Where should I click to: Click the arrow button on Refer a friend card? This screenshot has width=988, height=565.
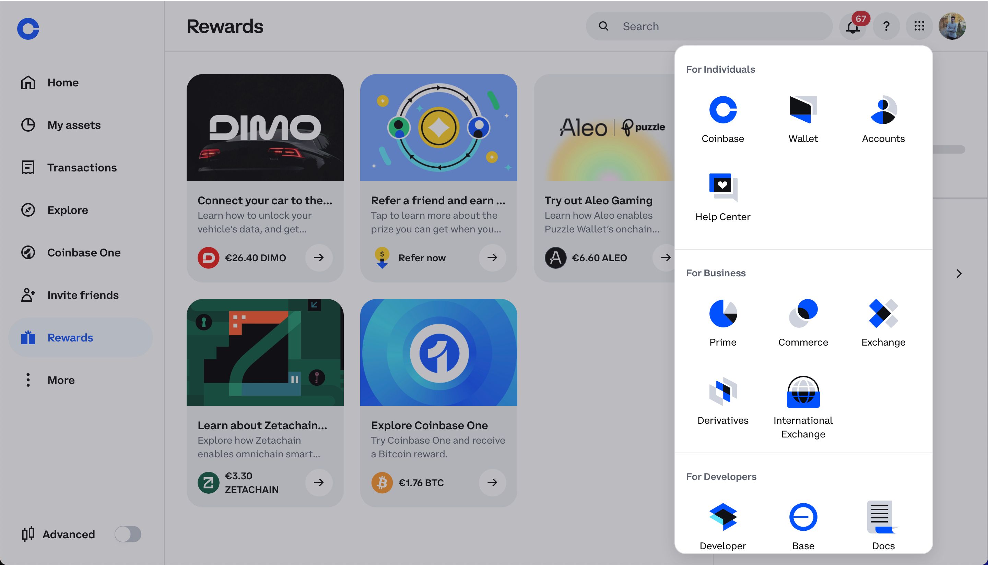click(x=492, y=257)
